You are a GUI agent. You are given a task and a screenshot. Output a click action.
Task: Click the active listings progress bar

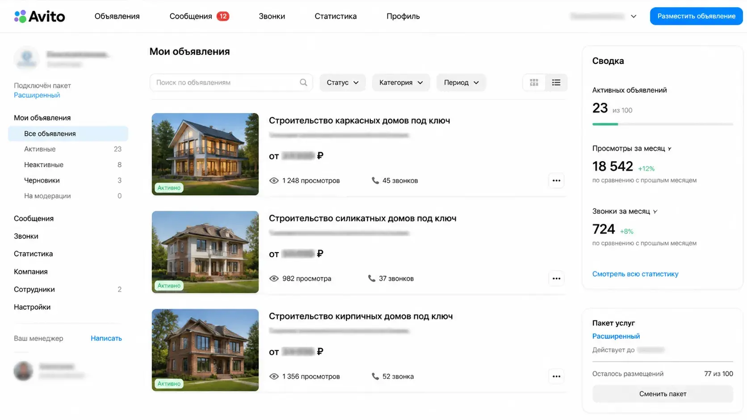pos(663,124)
